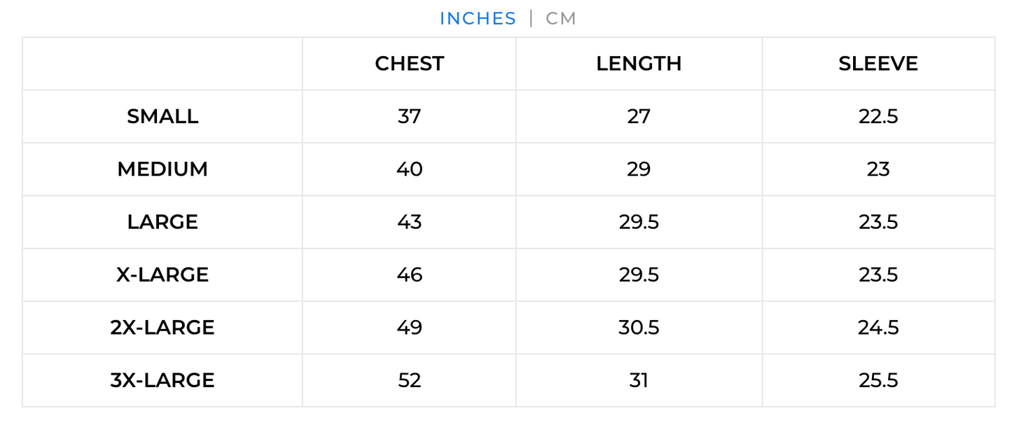This screenshot has height=425, width=1012.
Task: Select the 2X-LARGE size row label
Action: (162, 328)
